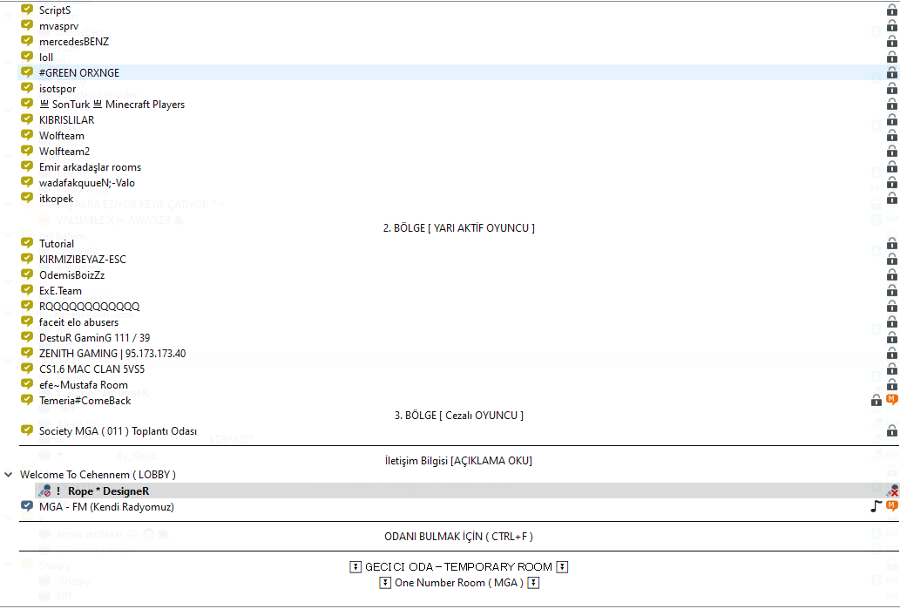The width and height of the screenshot is (900, 609).
Task: Select the isotspor channel name
Action: point(58,88)
